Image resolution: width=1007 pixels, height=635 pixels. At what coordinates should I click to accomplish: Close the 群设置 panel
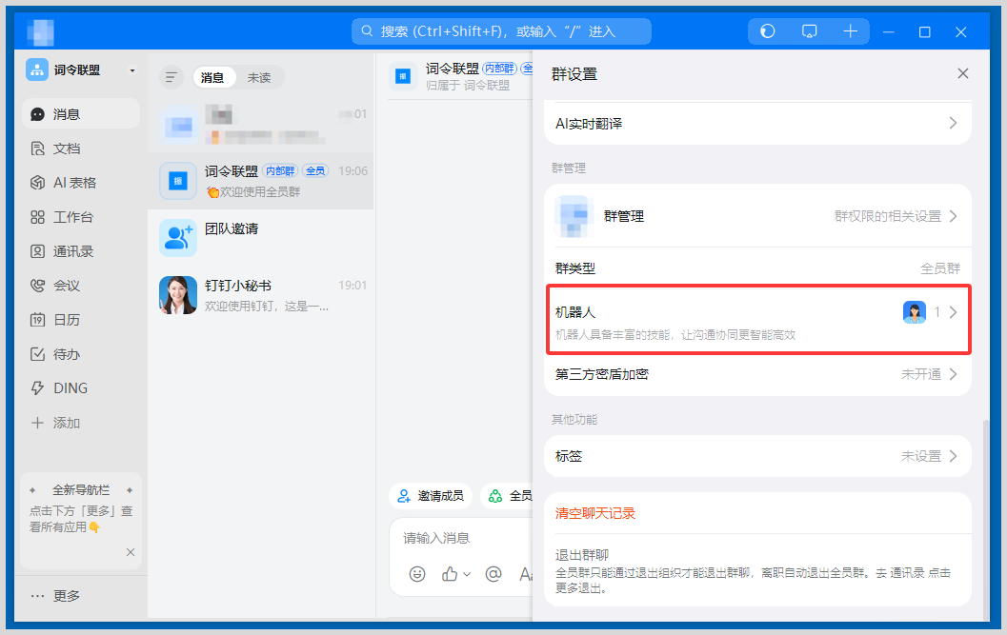point(962,74)
